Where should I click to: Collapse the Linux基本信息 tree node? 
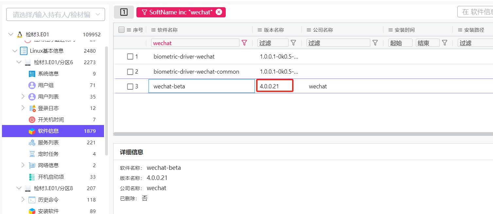15,51
